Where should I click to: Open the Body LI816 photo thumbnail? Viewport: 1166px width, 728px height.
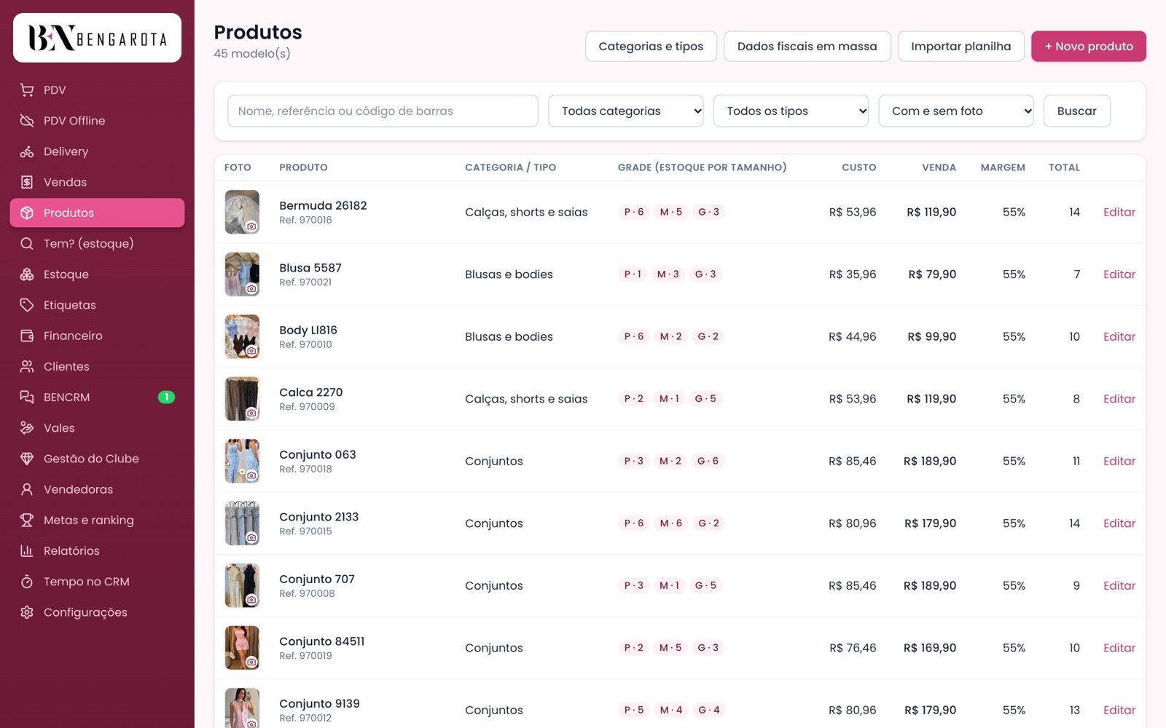click(x=242, y=336)
